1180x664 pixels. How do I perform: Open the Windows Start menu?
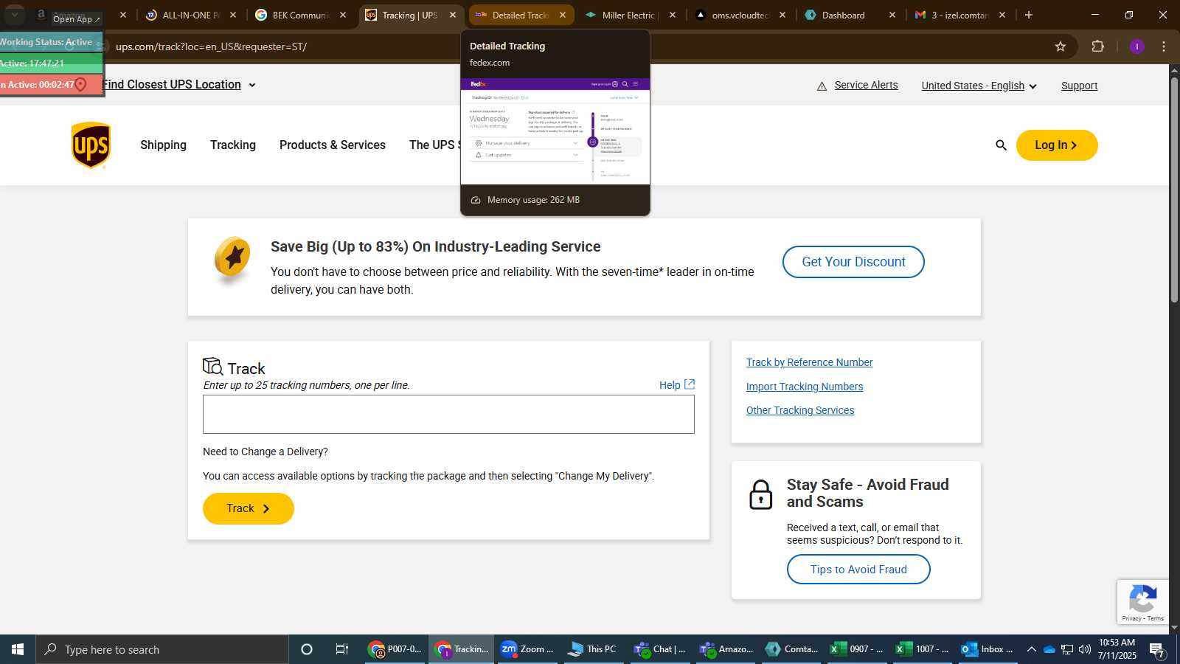18,649
